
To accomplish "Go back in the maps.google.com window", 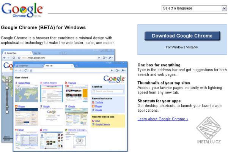I will click(4, 58).
